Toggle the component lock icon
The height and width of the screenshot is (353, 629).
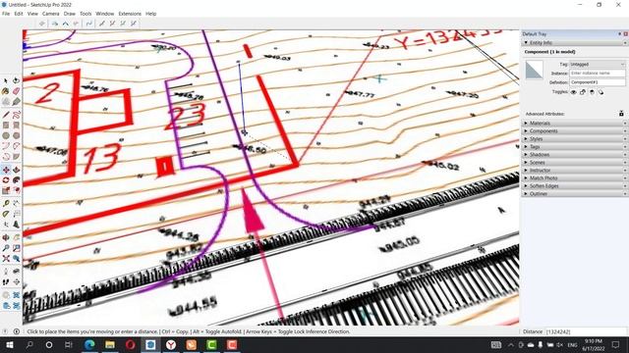point(583,92)
